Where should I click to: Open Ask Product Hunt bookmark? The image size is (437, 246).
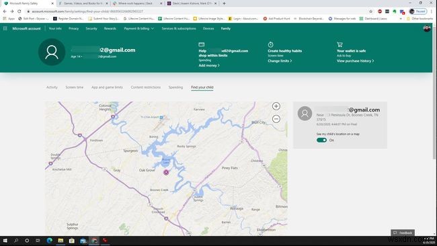[x=277, y=19]
